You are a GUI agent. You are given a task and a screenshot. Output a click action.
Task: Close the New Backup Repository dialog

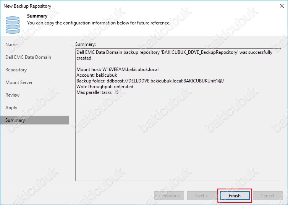click(282, 6)
